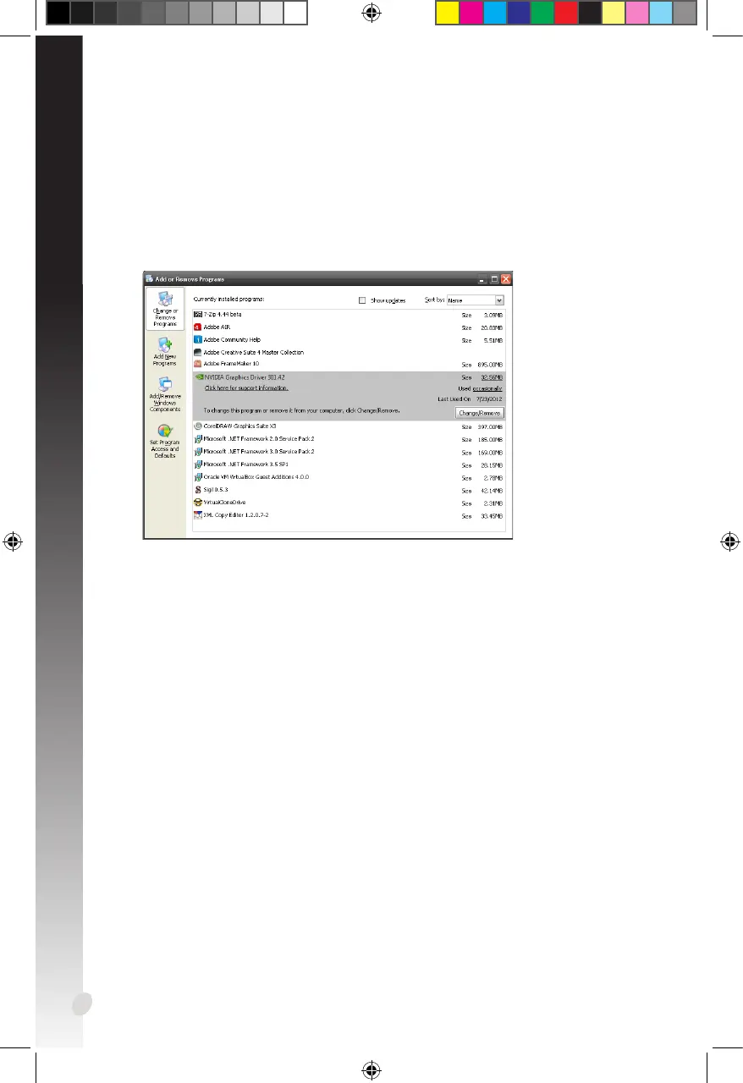Click the Adobe FrameMaker 10 icon
The image size is (743, 1083).
[x=198, y=364]
